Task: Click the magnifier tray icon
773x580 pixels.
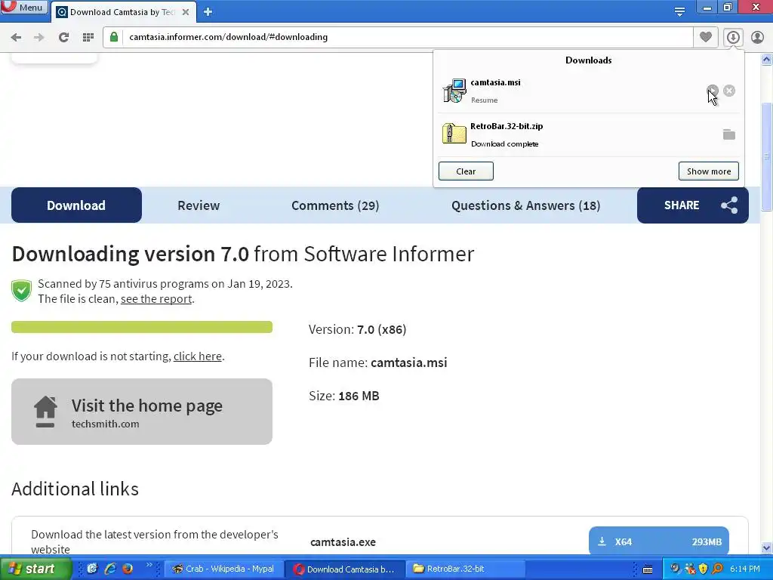Action: click(717, 569)
